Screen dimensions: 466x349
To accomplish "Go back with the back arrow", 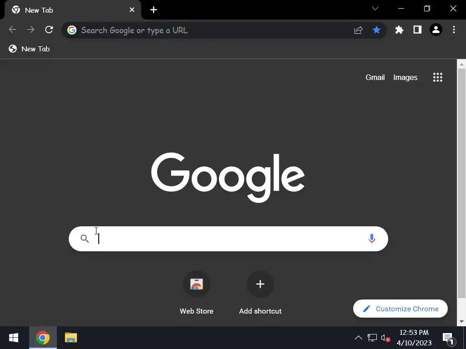I will pos(12,30).
